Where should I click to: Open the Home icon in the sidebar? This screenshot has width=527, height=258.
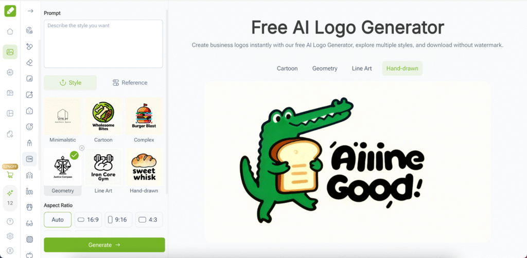(x=10, y=31)
